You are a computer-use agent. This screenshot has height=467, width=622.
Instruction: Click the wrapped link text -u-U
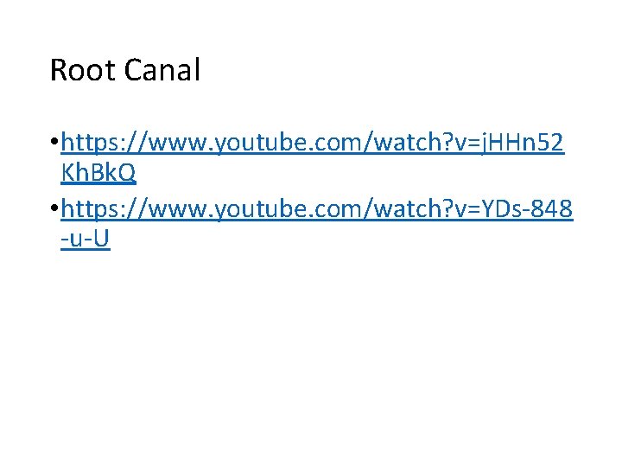click(x=86, y=239)
